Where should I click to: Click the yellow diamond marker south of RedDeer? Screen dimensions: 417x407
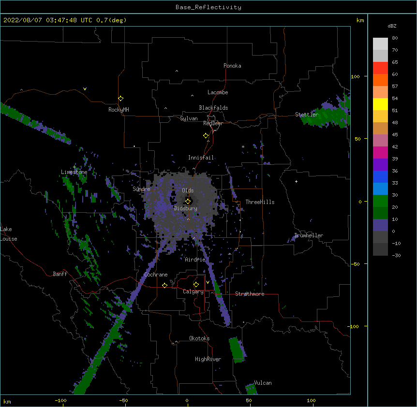206,136
